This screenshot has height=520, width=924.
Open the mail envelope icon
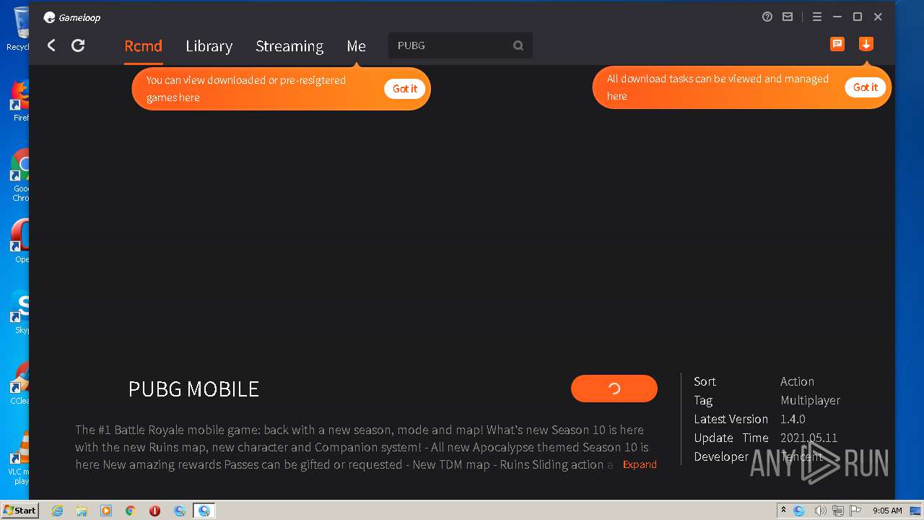click(788, 17)
